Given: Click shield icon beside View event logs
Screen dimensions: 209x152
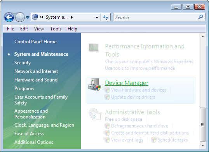Looking at the screenshot, I should coord(107,140).
